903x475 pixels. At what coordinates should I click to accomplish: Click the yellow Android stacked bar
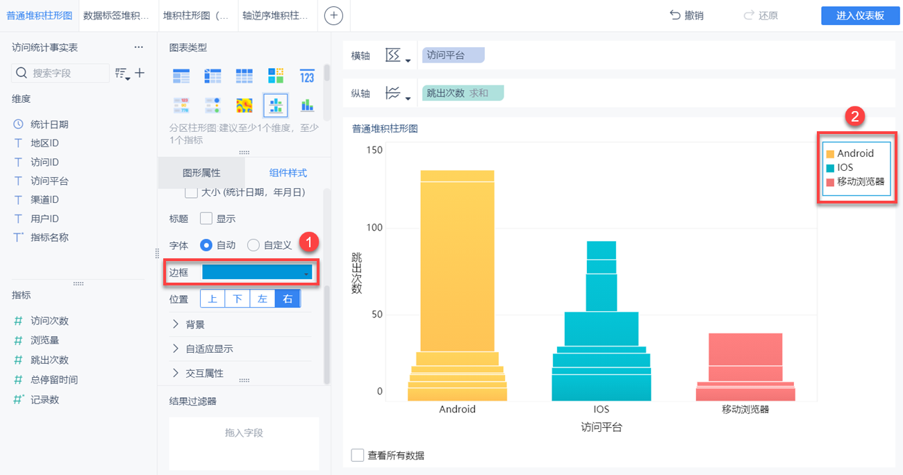pyautogui.click(x=457, y=285)
